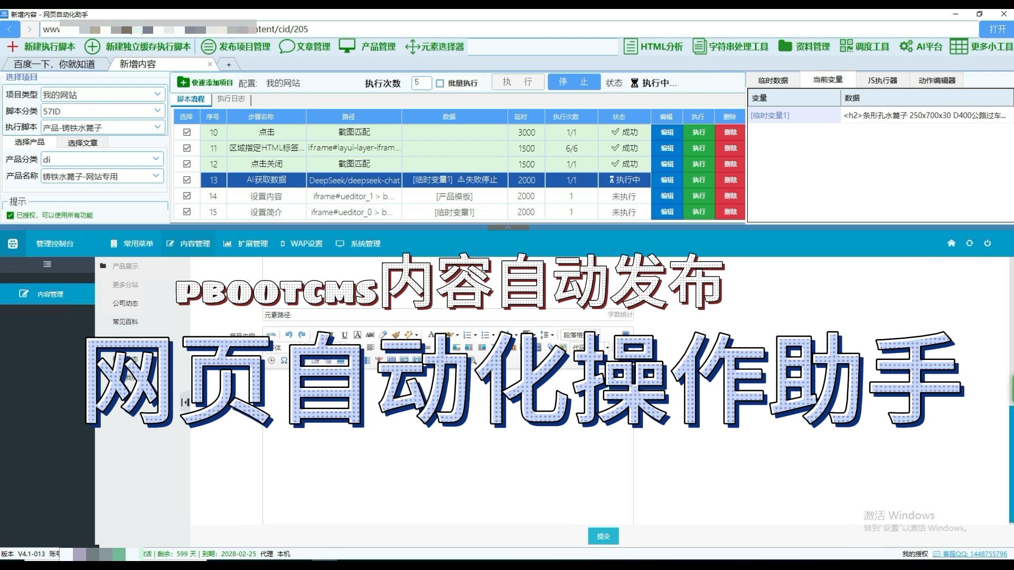Screen dimensions: 1014x570
Task: Select the [临时变量1] variable row
Action: [x=880, y=115]
